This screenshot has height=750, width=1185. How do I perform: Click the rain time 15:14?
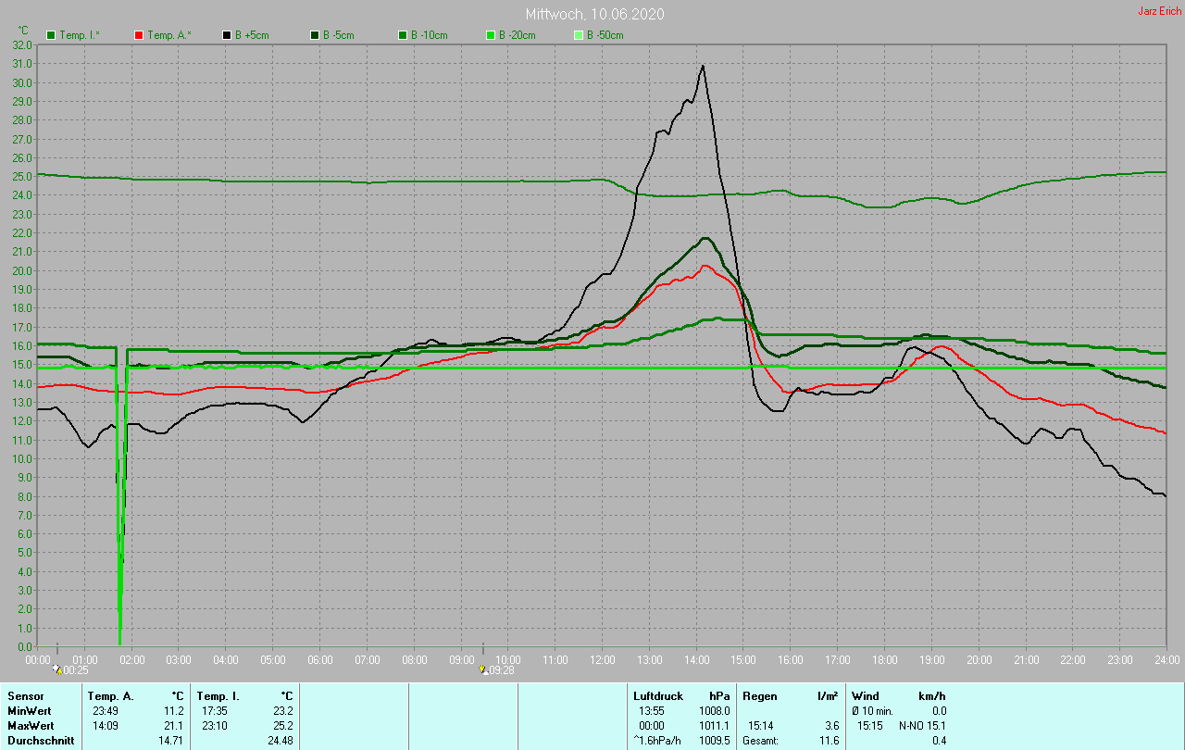click(x=761, y=725)
